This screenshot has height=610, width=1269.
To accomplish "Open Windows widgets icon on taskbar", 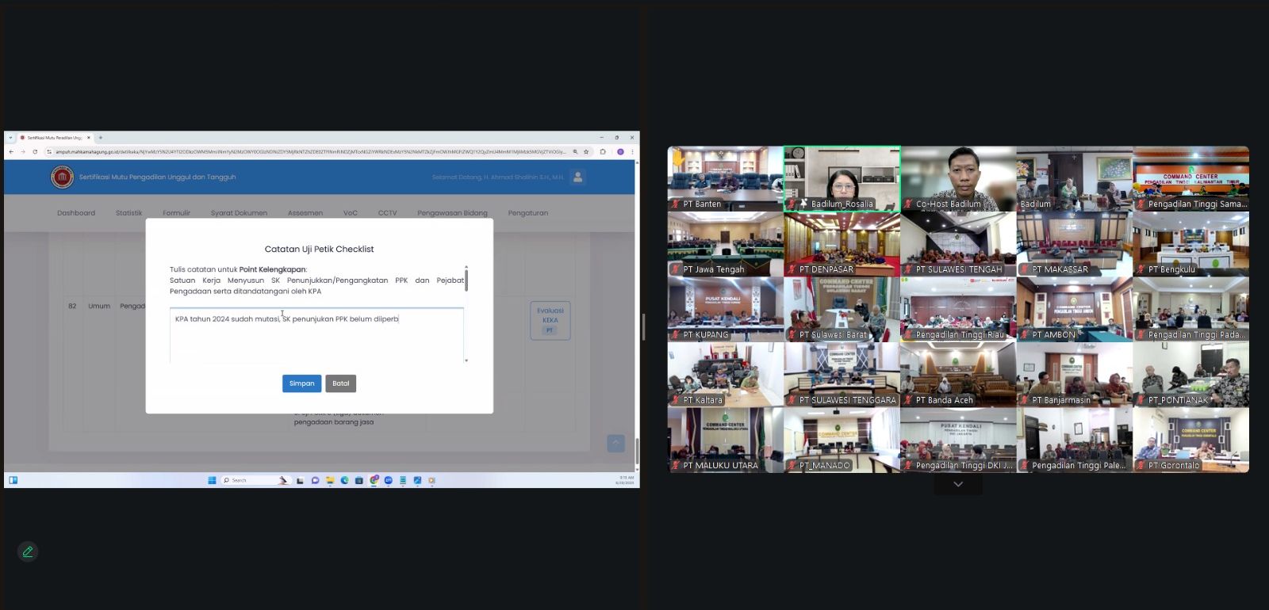I will (x=13, y=480).
